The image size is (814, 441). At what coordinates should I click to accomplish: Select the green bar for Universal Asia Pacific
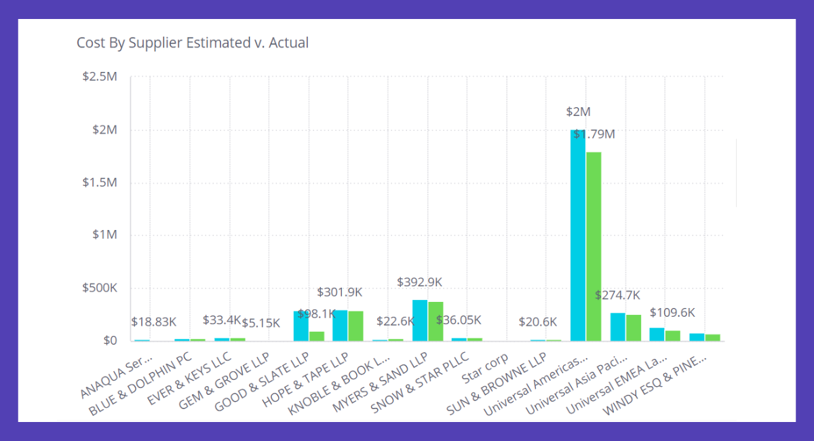pos(634,328)
